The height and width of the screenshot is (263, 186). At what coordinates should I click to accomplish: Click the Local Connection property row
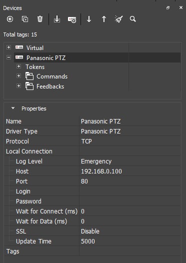pos(92,151)
